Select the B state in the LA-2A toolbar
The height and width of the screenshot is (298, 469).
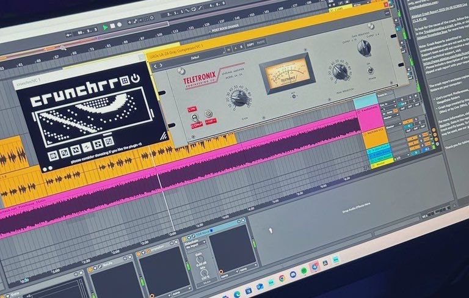tap(241, 47)
